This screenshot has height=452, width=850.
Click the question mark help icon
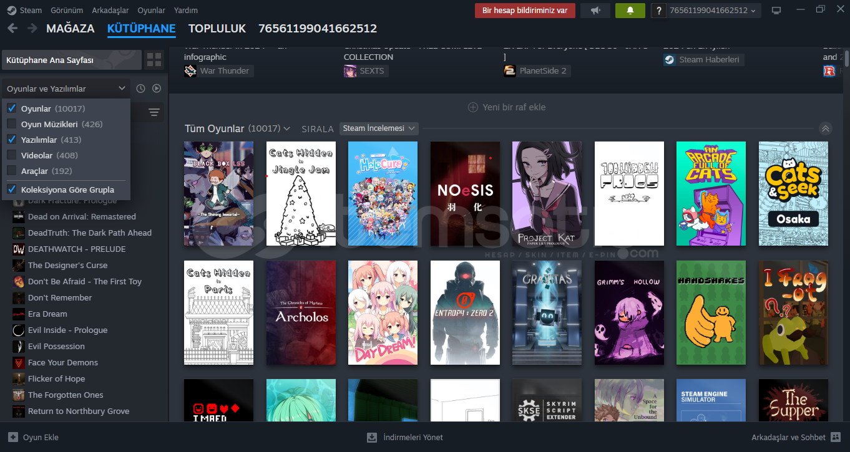(658, 10)
